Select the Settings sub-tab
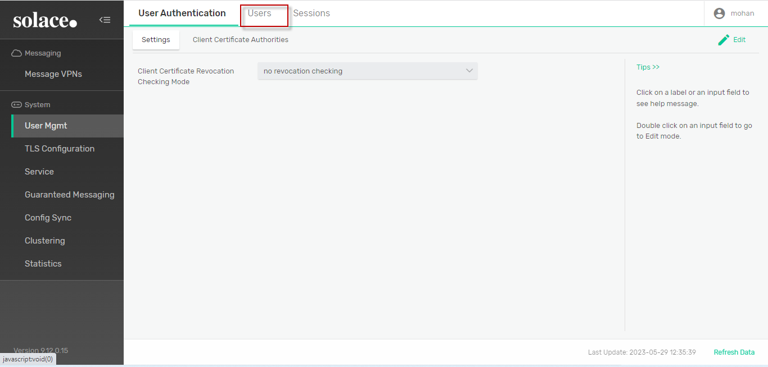 pos(156,40)
